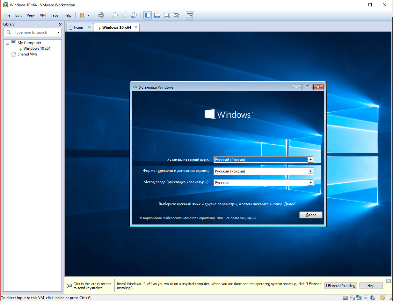This screenshot has height=301, width=393.
Task: Open the power options arrow beside the pause icon
Action: [x=89, y=15]
